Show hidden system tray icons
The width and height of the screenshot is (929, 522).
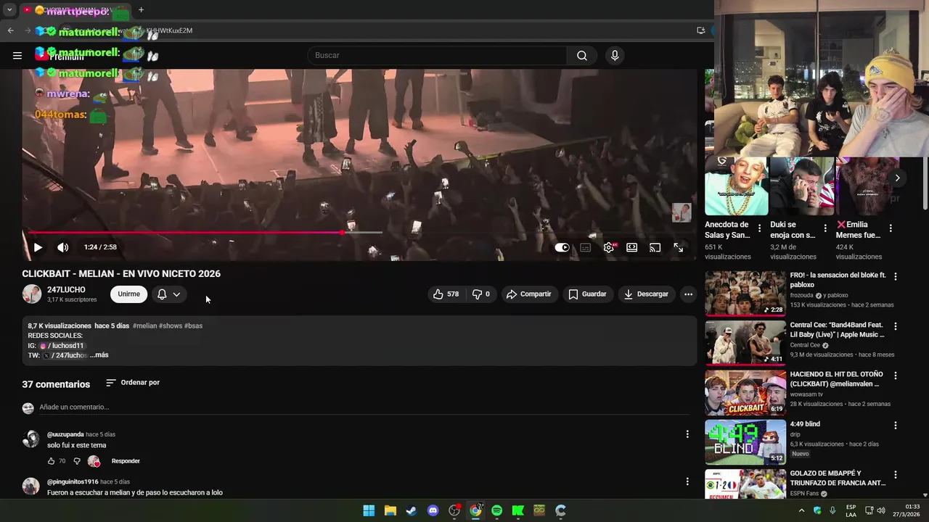click(801, 510)
